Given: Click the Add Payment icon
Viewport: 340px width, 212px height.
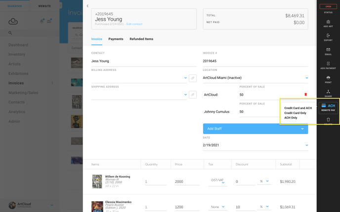Looking at the screenshot, I should pos(328,64).
